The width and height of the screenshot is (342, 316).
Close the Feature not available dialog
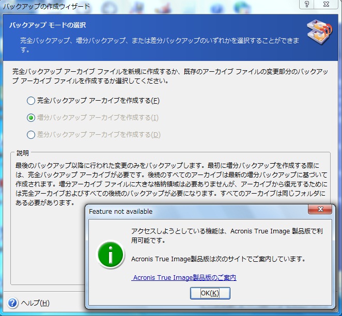pyautogui.click(x=320, y=209)
